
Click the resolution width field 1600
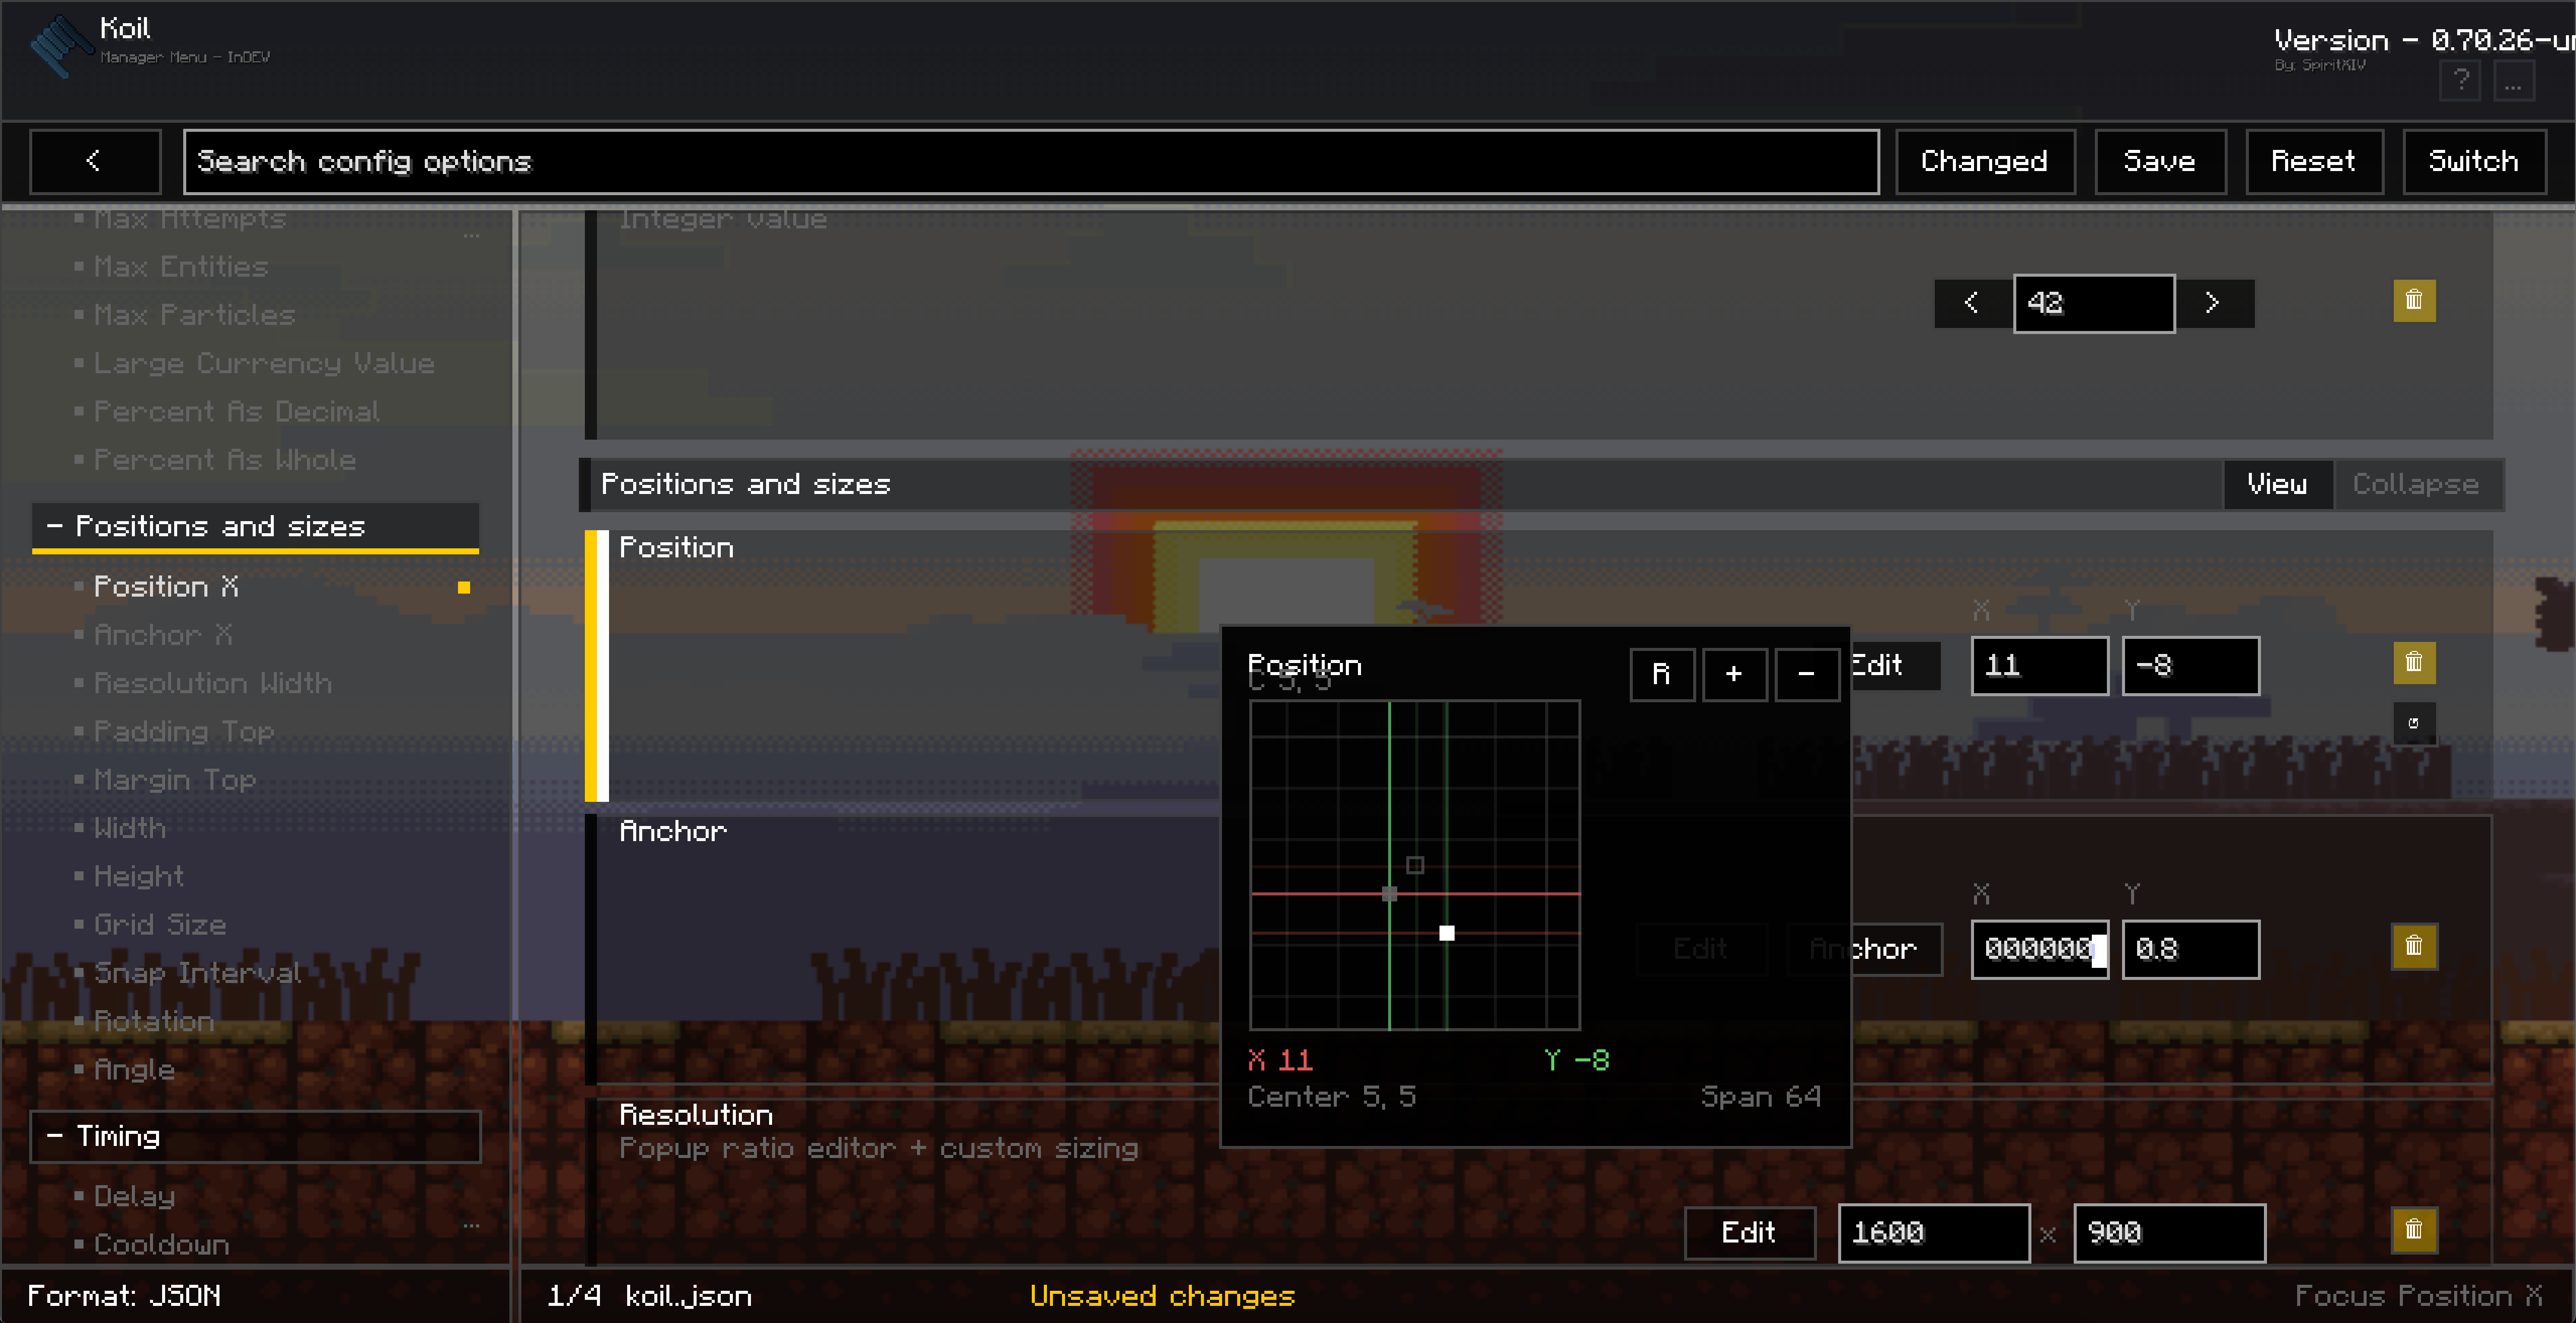click(1934, 1233)
